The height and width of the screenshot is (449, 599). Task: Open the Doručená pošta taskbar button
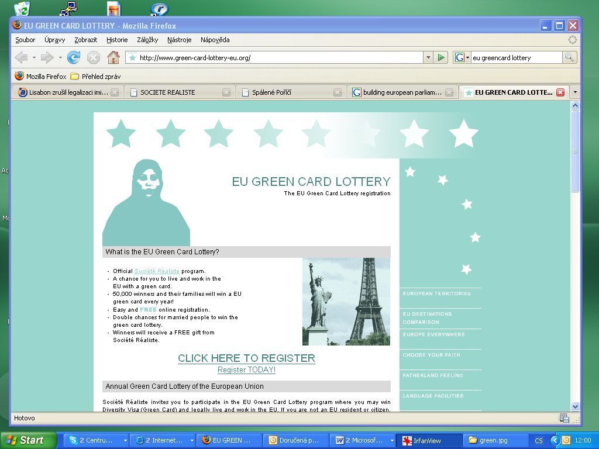(297, 440)
